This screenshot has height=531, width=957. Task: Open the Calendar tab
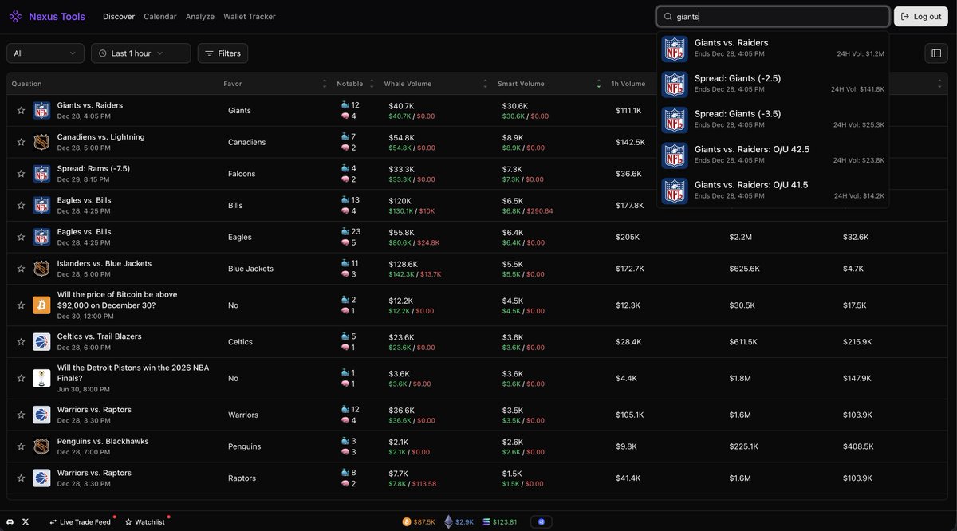click(x=160, y=17)
